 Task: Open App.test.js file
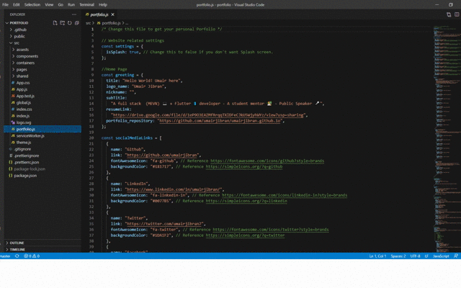[25, 96]
